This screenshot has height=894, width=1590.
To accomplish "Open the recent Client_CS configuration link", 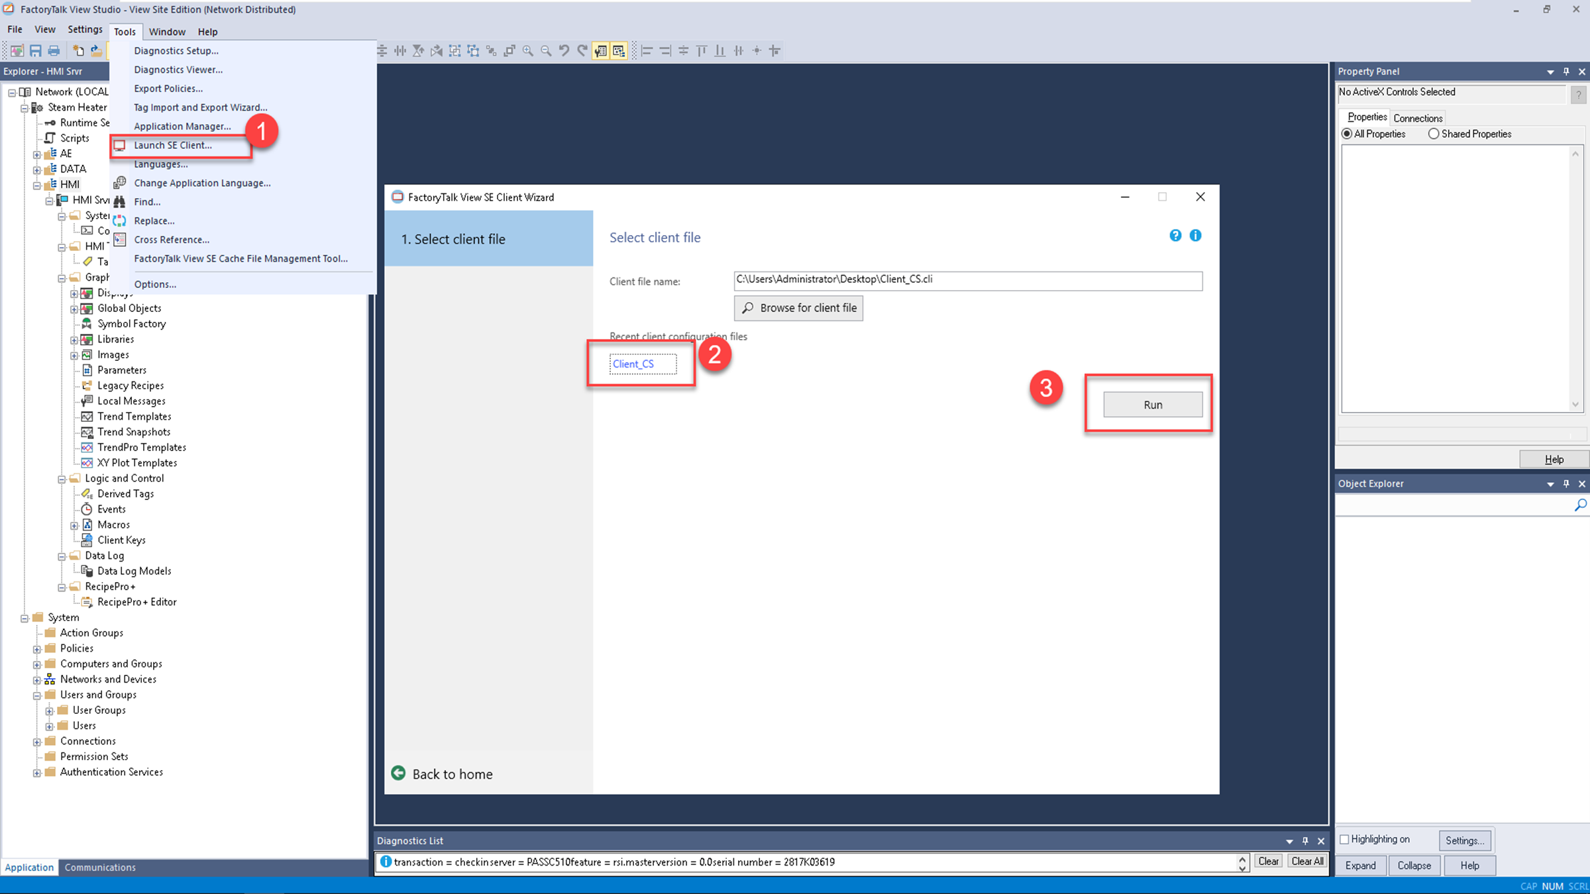I will coord(633,364).
